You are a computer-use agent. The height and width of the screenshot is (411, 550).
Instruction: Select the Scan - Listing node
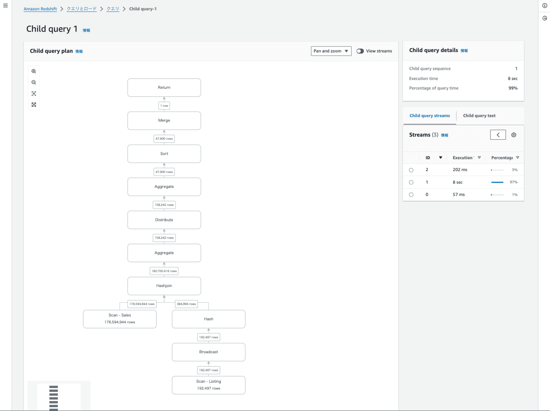coord(209,385)
